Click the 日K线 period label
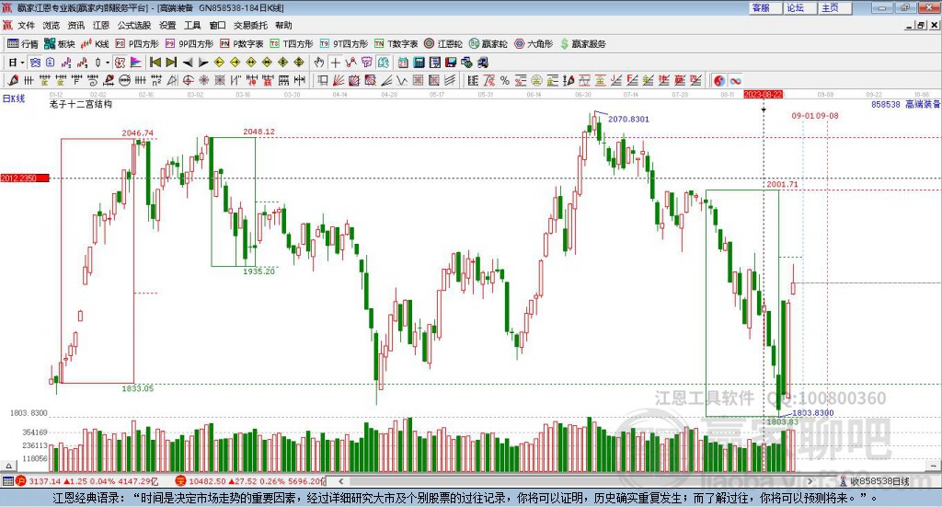Image resolution: width=942 pixels, height=507 pixels. point(14,98)
